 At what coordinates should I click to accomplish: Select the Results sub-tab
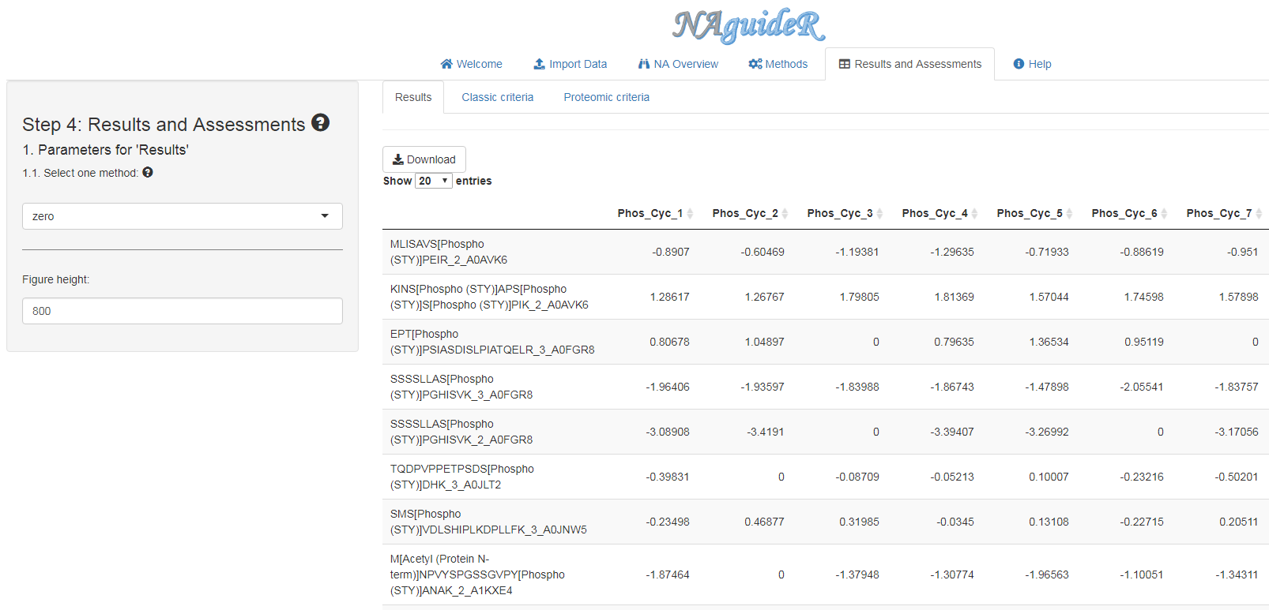coord(413,97)
